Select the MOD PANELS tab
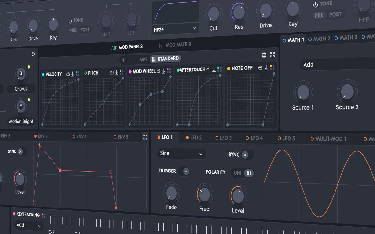 tap(127, 47)
